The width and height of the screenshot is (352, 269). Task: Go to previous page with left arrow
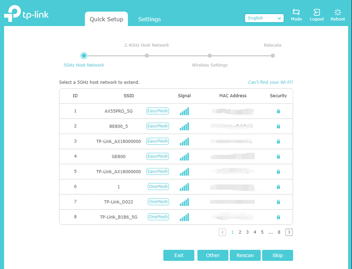pos(222,232)
